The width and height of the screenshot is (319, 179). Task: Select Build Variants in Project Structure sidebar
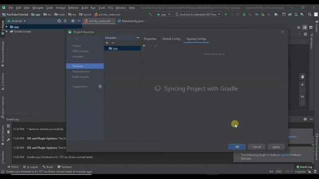(81, 77)
